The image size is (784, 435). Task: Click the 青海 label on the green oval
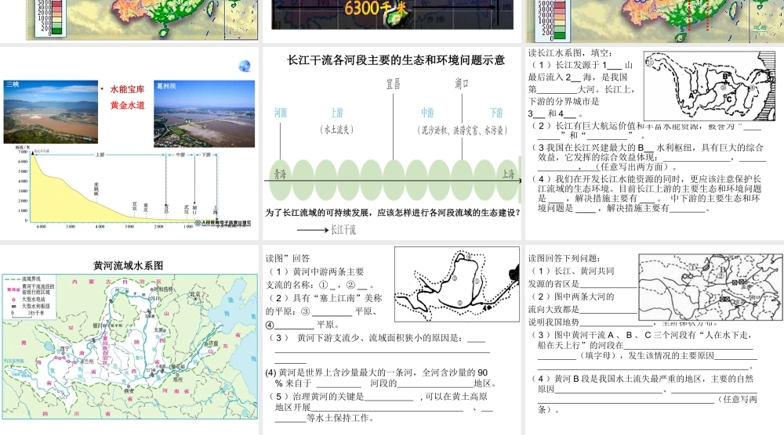tap(280, 174)
